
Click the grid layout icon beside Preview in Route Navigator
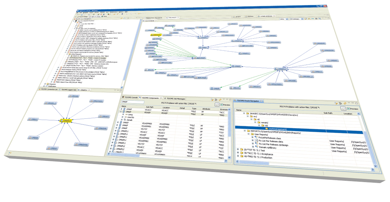pyautogui.click(x=344, y=108)
